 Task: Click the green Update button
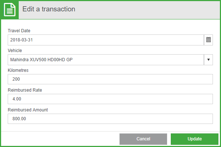pyautogui.click(x=195, y=139)
